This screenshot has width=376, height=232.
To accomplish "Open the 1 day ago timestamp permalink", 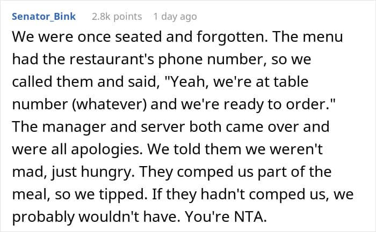I will pyautogui.click(x=175, y=17).
